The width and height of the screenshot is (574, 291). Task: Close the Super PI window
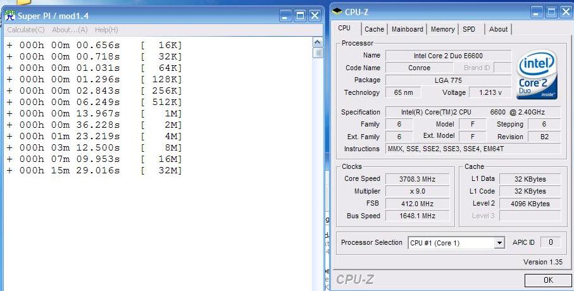click(x=315, y=16)
